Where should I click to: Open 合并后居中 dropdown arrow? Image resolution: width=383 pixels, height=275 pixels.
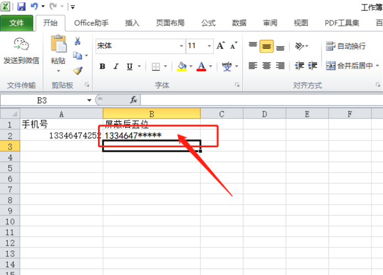pos(377,66)
